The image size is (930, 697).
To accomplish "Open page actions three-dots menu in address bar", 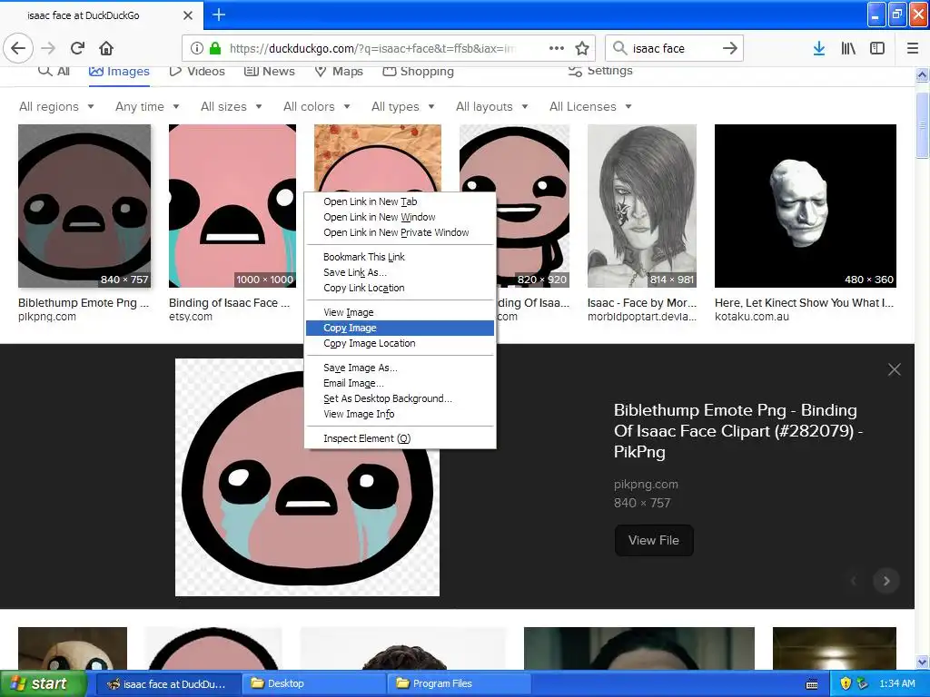I will (x=557, y=48).
